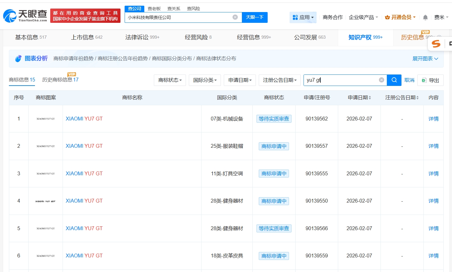Click 等待实质审查 status tag in row 1
This screenshot has height=272, width=452.
tap(274, 119)
